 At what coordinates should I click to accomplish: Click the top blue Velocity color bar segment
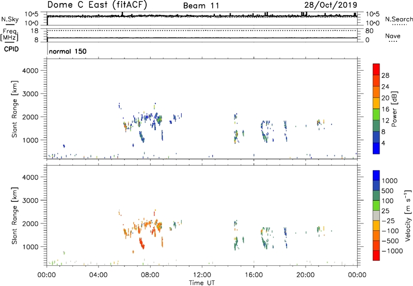pos(376,176)
